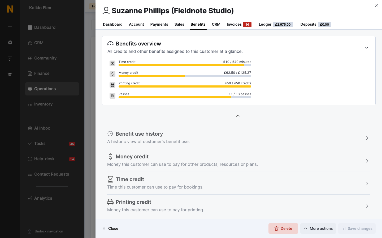The width and height of the screenshot is (382, 238).
Task: Click Close at bottom of panel
Action: tap(110, 228)
